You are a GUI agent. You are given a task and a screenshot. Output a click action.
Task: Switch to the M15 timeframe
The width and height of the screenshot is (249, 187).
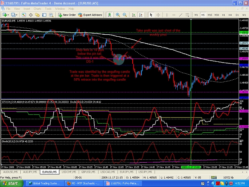(210, 15)
